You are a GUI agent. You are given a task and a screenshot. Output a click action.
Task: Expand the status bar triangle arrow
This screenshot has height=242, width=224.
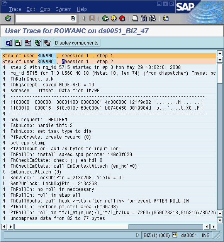(137, 235)
